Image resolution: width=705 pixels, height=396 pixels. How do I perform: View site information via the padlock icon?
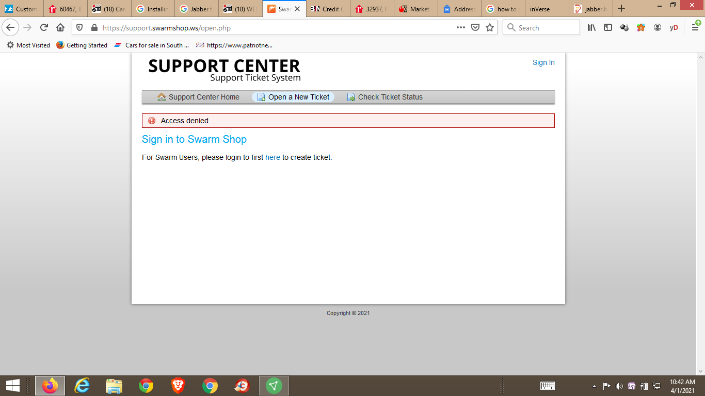pos(106,28)
